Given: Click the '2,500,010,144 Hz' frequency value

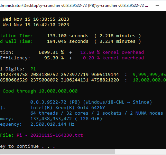Looking at the screenshot, I should pyautogui.click(x=52, y=124).
